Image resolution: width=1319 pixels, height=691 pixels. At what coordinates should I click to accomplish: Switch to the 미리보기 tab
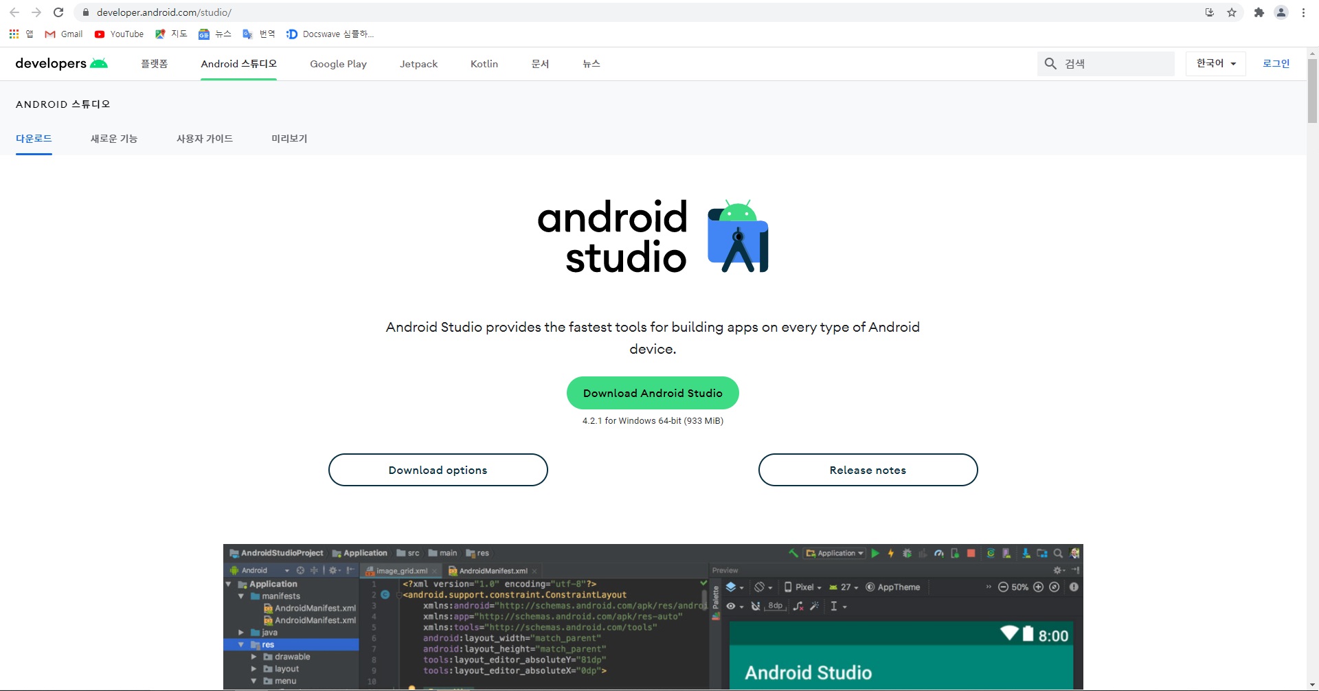click(x=289, y=138)
